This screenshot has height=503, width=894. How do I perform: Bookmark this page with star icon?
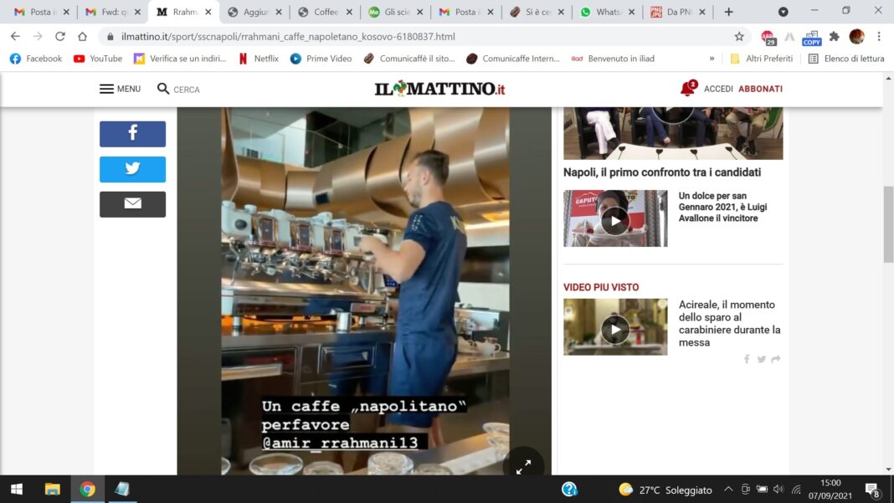point(739,37)
